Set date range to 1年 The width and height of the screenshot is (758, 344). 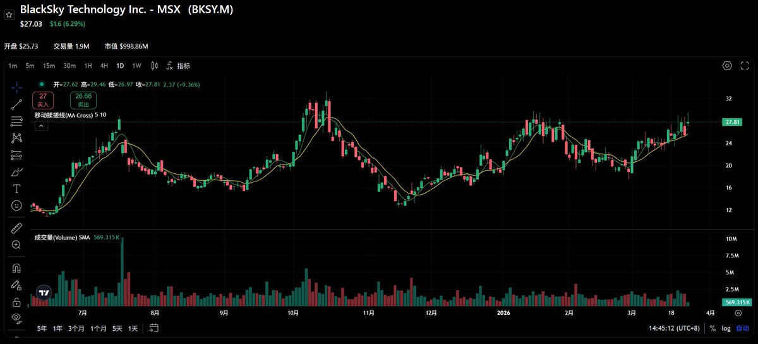tap(57, 328)
